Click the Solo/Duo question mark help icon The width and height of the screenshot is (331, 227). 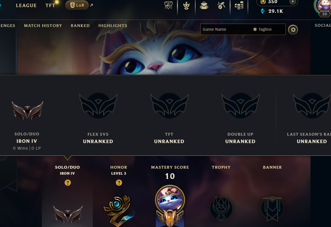pos(67,183)
